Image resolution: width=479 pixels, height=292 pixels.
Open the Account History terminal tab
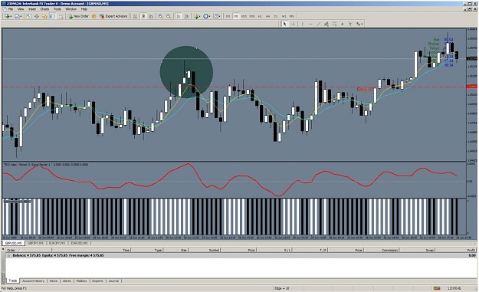click(x=33, y=281)
